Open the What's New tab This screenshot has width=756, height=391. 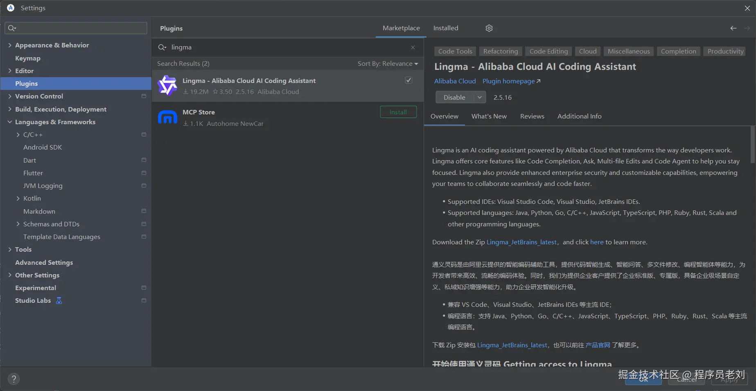pyautogui.click(x=489, y=116)
